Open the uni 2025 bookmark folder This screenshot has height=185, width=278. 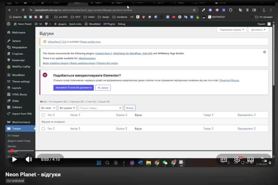61,17
